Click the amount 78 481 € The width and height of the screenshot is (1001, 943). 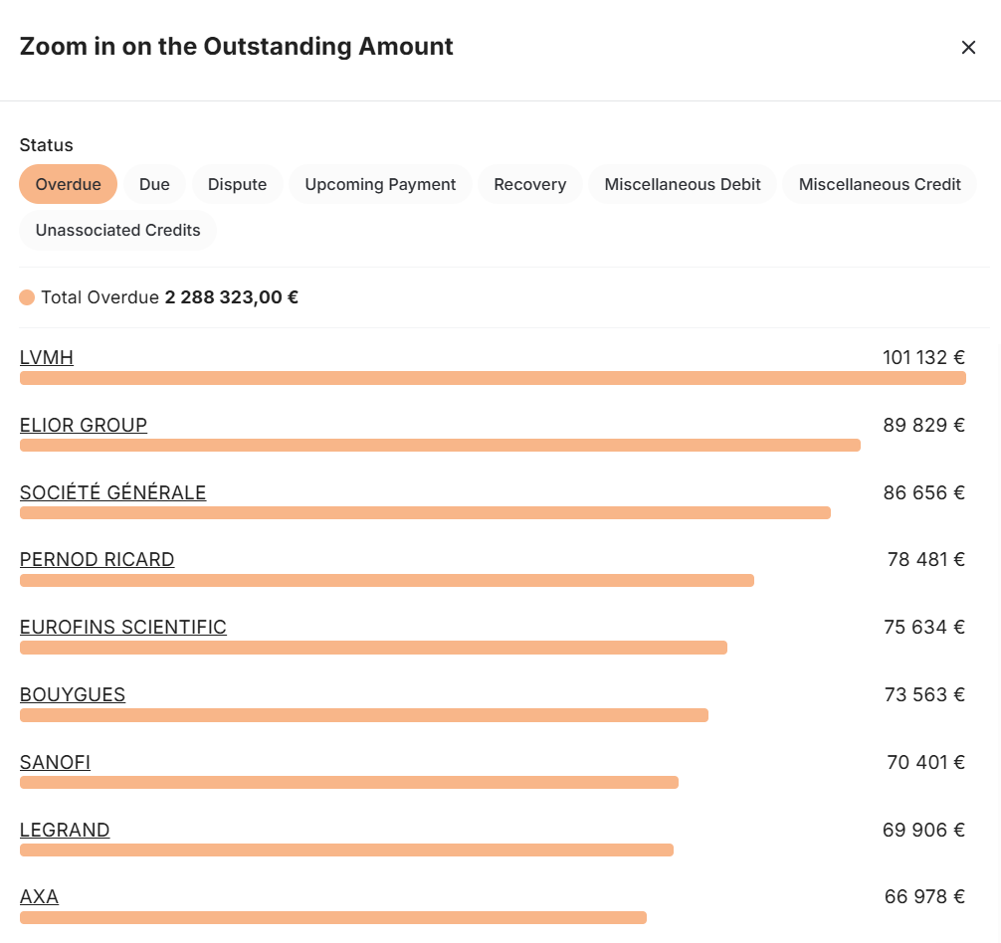coord(925,560)
